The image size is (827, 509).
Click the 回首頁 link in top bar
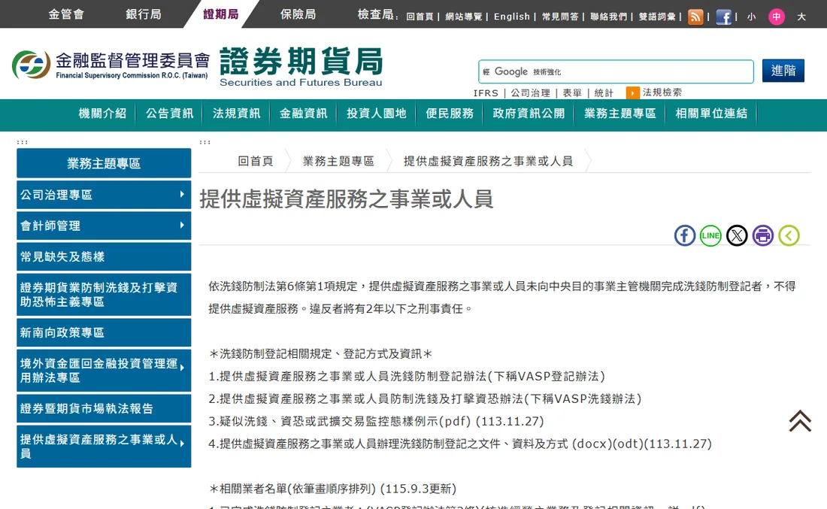point(420,17)
